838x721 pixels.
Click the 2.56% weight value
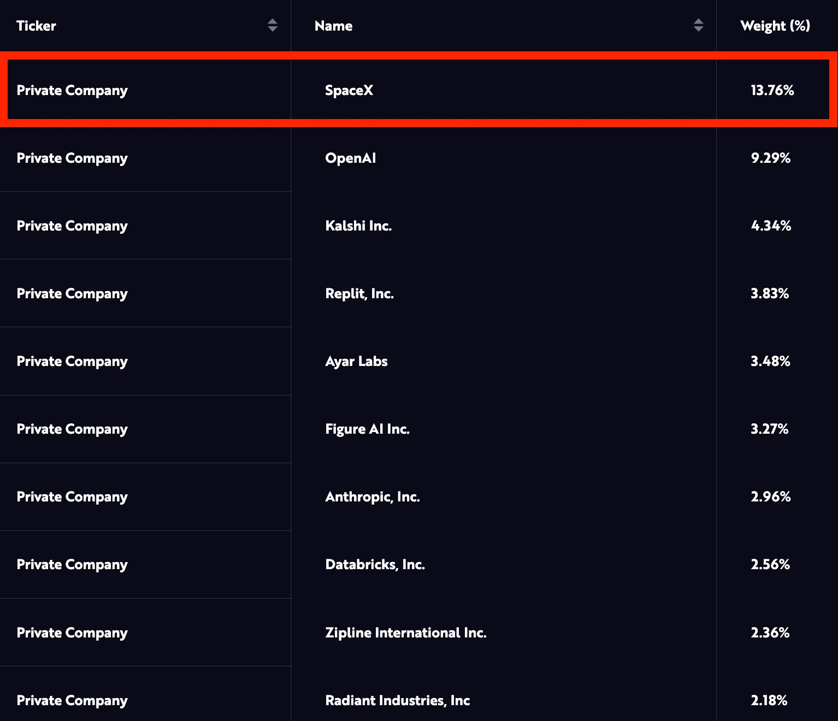(770, 564)
